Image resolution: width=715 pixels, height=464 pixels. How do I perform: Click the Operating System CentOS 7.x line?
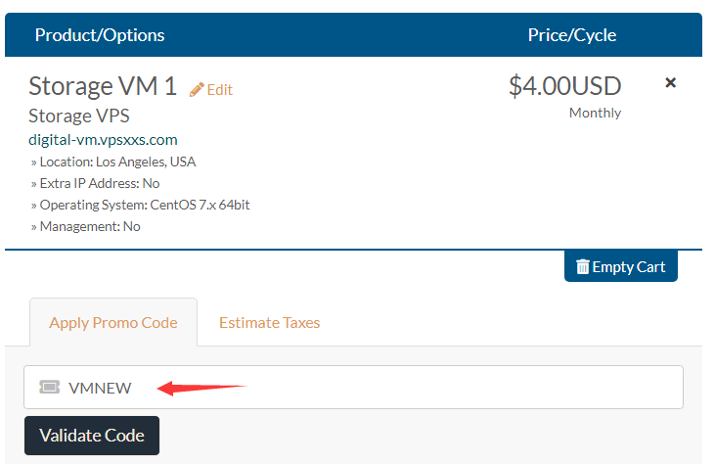click(x=140, y=205)
